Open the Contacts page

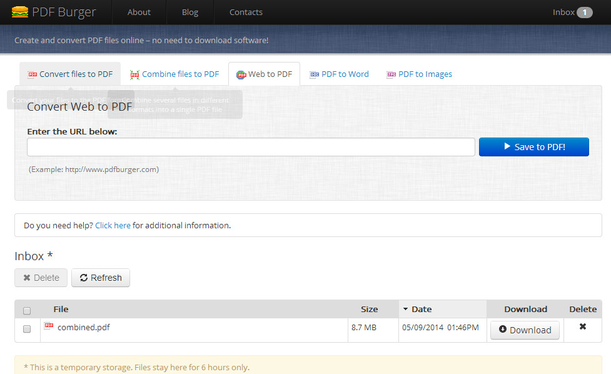pos(246,13)
